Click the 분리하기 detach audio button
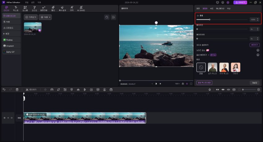 254,45
